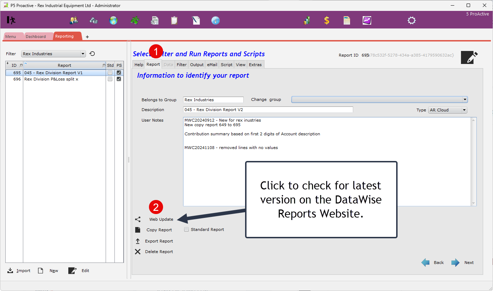Click the ID cell 696

coord(14,79)
